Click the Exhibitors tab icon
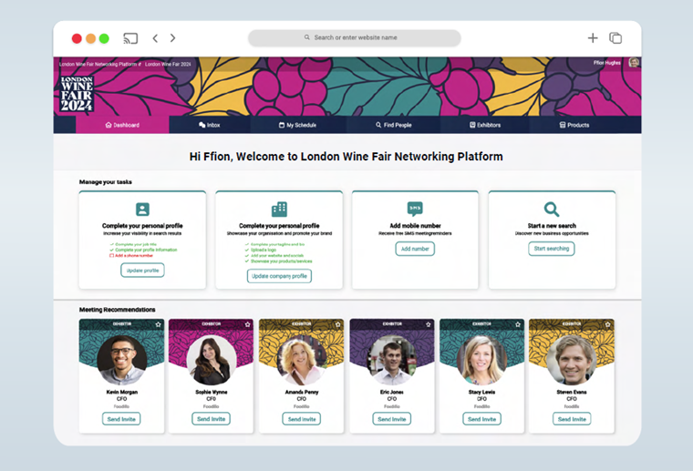Screen dimensions: 693x471 pos(472,125)
